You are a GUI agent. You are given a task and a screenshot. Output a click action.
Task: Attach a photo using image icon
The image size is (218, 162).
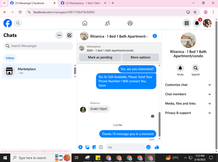[87, 147]
